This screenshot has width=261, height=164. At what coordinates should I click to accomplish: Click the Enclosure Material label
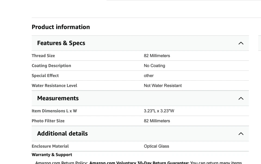[50, 146]
